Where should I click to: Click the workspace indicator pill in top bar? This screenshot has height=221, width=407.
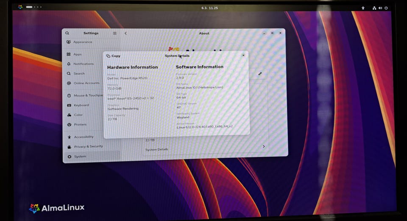tap(29, 7)
